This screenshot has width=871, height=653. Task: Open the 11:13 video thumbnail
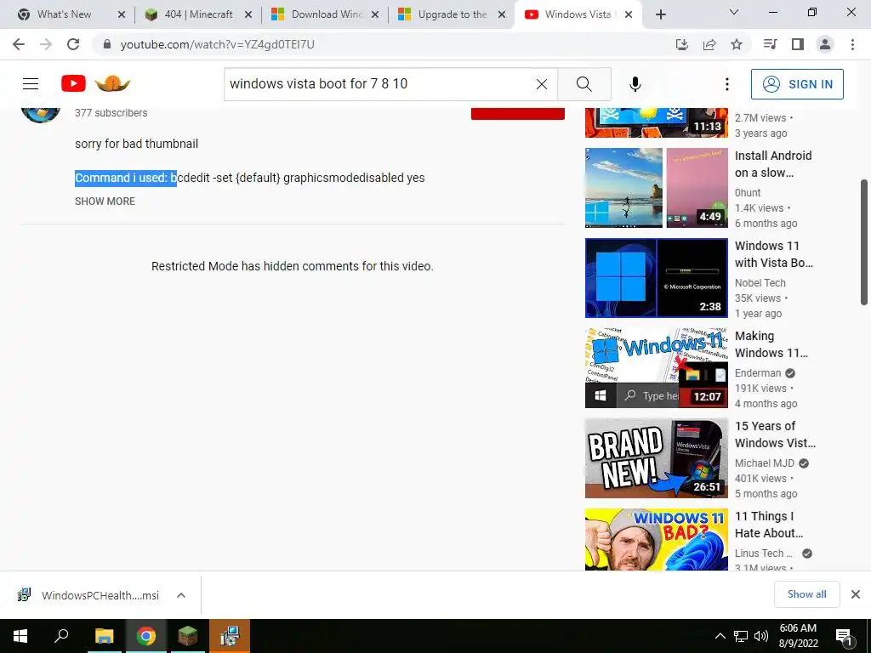[x=656, y=122]
